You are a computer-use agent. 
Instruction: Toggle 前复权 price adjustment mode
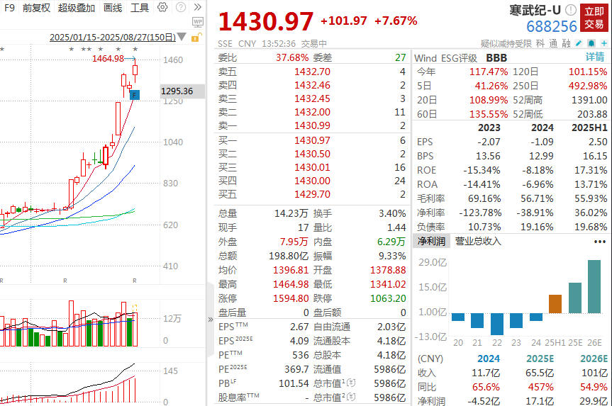pos(36,7)
